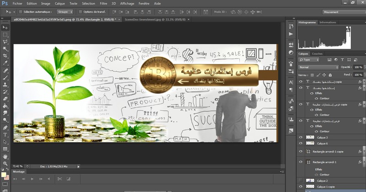
Task: Select the Zoom tool in the toolbar
Action: point(5,163)
